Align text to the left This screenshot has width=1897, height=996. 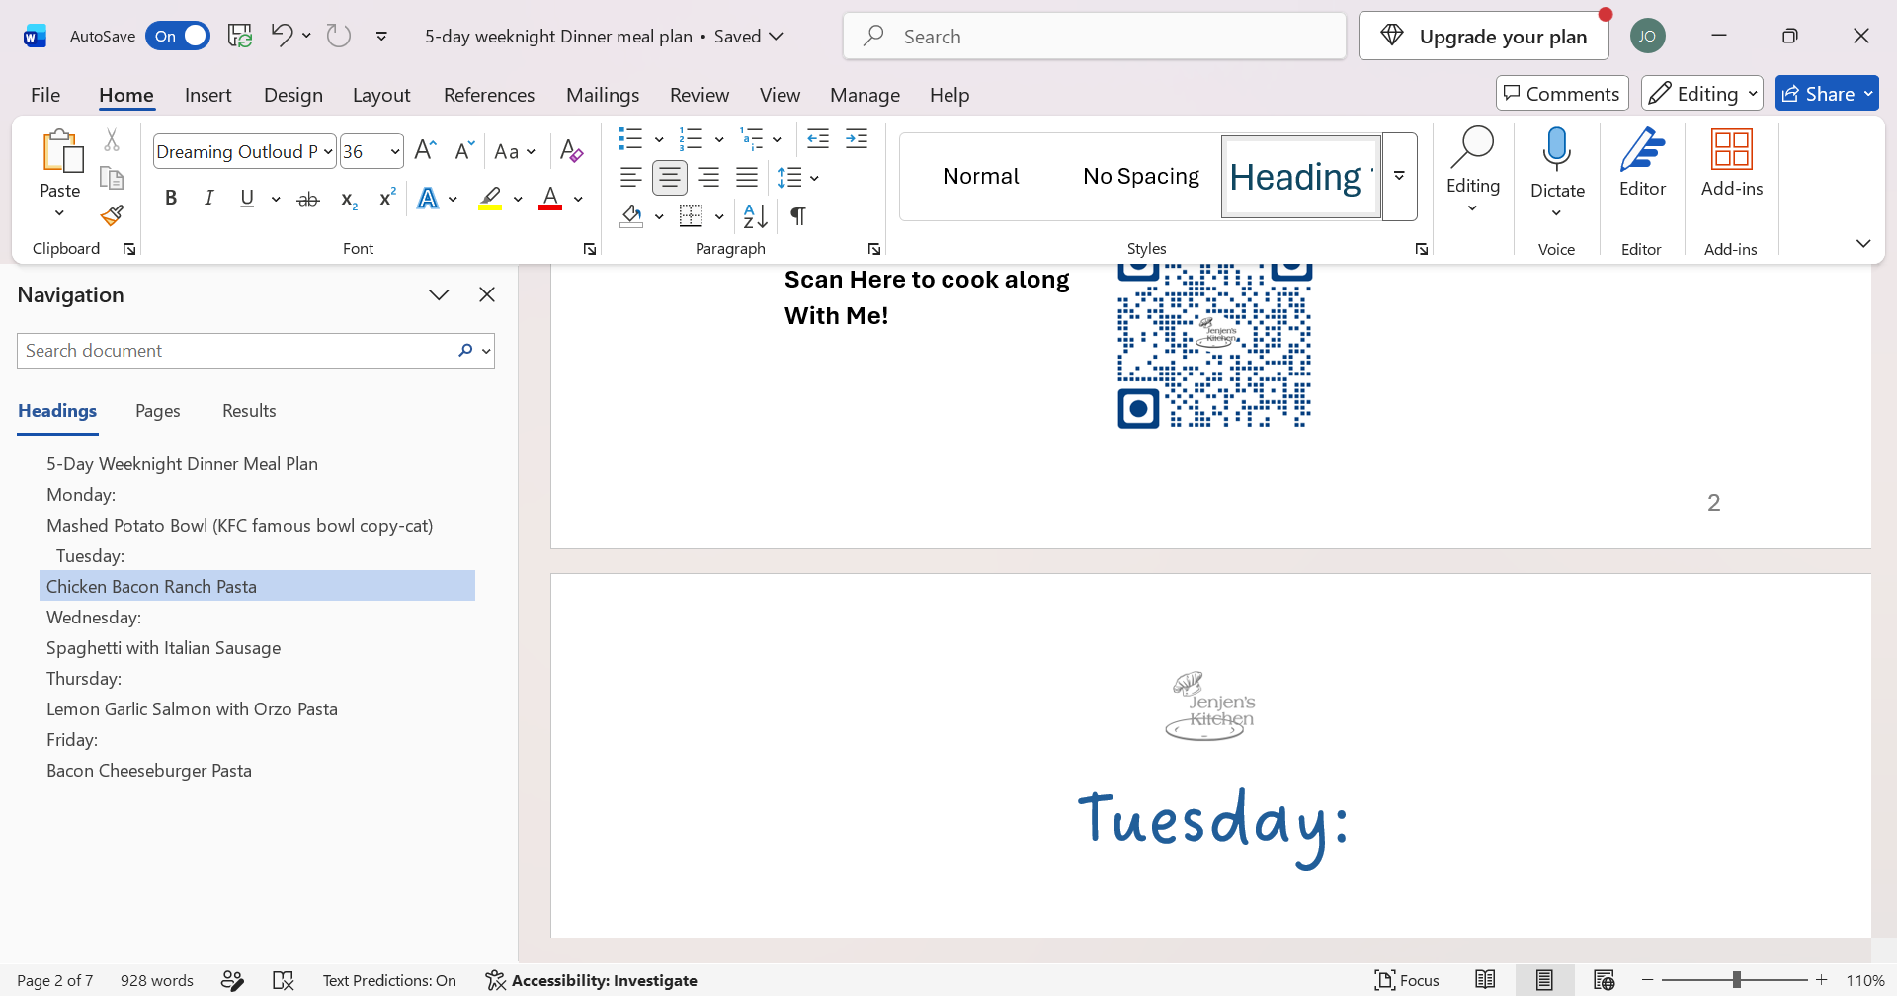pyautogui.click(x=630, y=178)
